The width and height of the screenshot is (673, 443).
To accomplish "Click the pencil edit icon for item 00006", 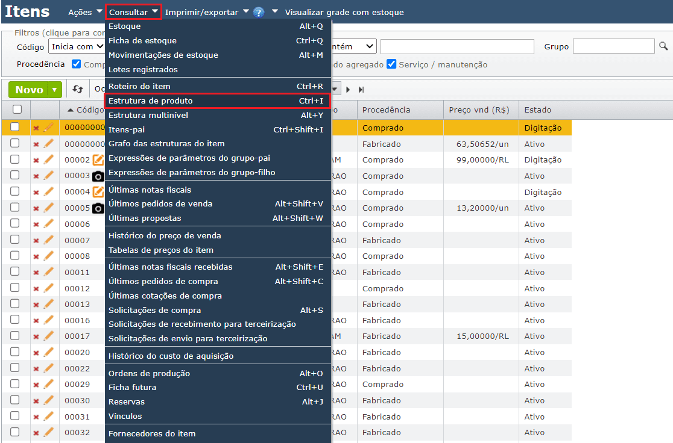I will pyautogui.click(x=49, y=224).
